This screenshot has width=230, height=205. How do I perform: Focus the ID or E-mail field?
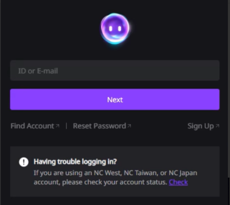tap(115, 71)
